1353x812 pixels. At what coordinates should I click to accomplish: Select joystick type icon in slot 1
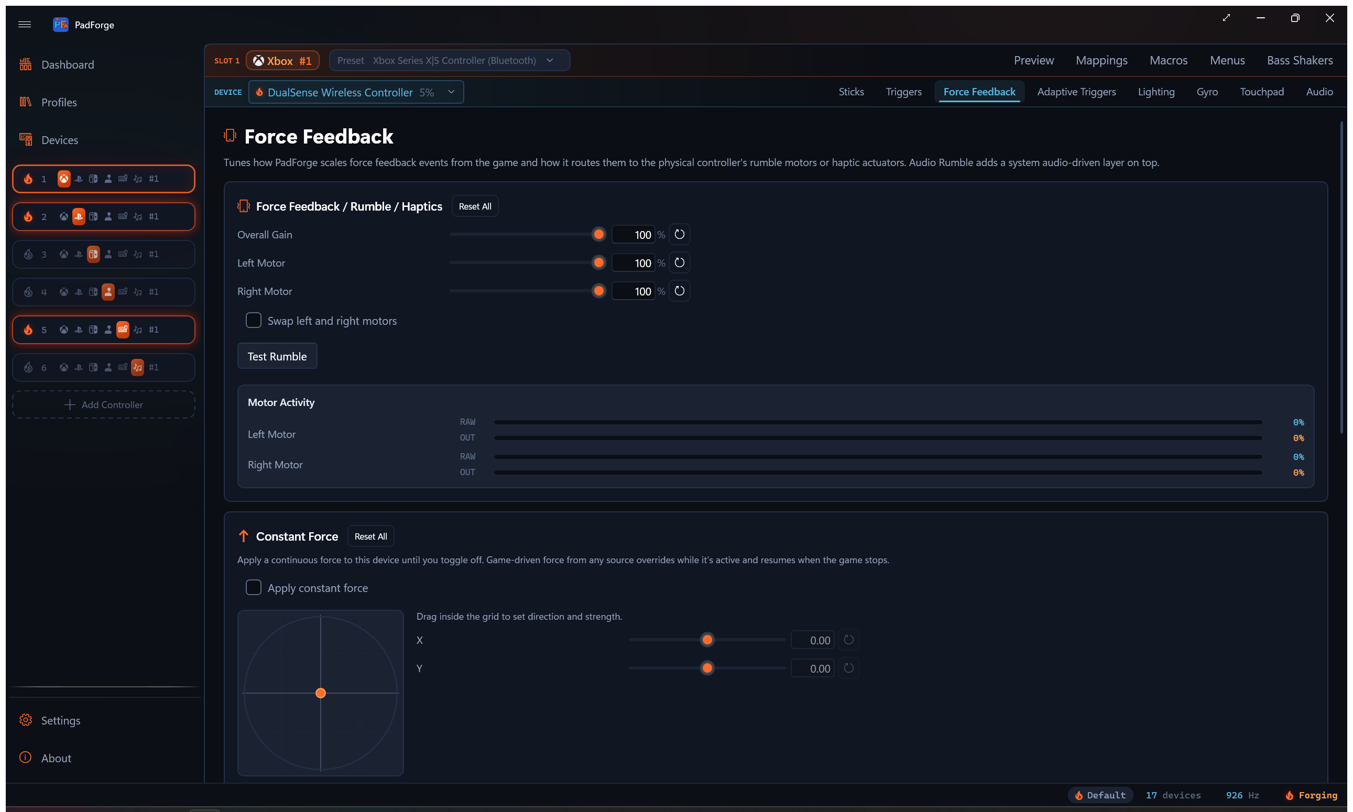(x=108, y=179)
